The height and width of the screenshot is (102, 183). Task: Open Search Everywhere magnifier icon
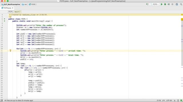pos(181,4)
